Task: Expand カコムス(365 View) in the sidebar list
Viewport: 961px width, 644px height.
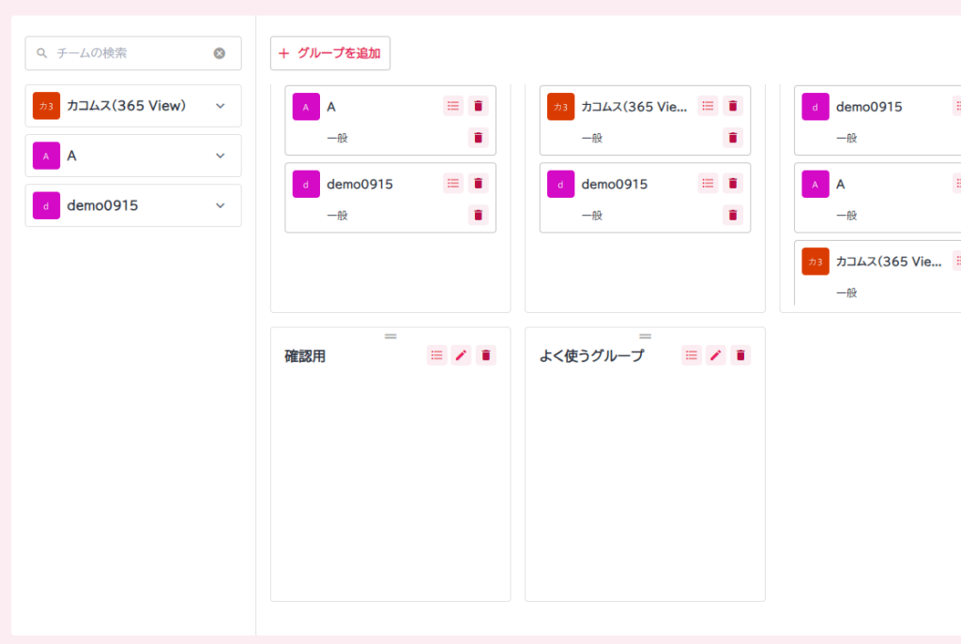Action: [x=221, y=106]
